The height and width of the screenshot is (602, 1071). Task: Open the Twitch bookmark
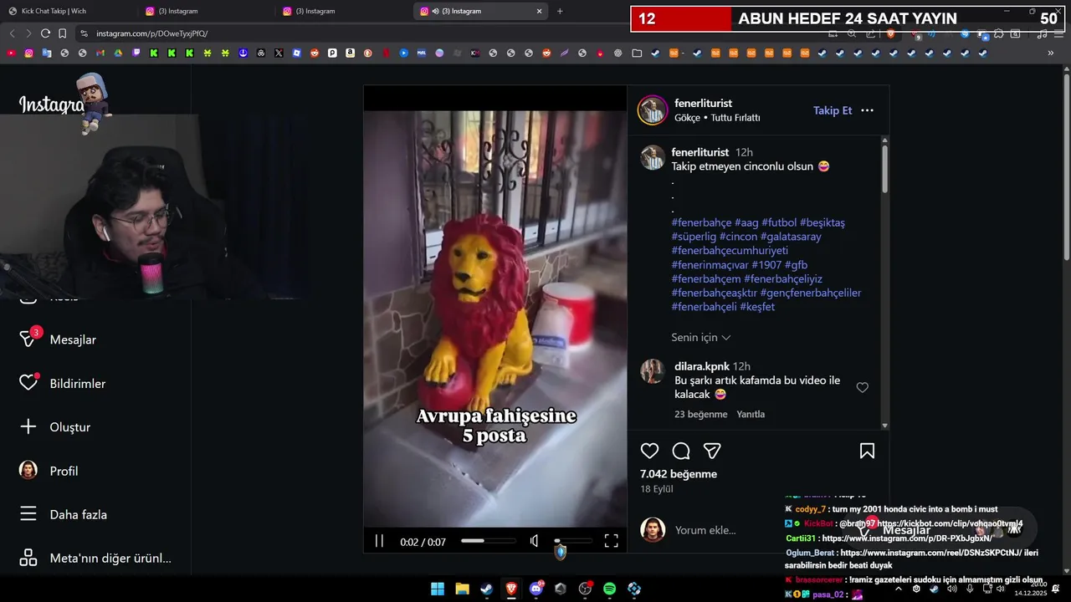coord(136,53)
